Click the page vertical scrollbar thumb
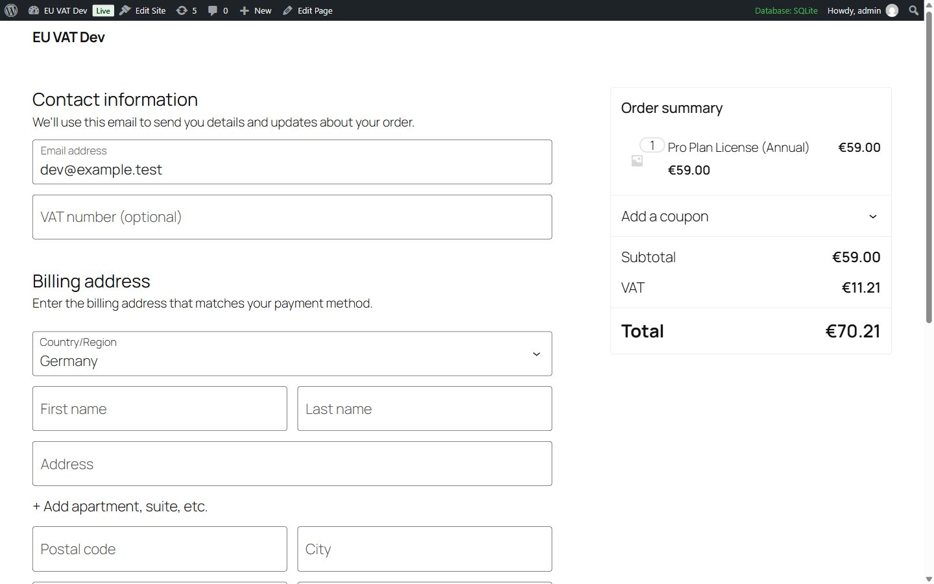The height and width of the screenshot is (584, 934). tap(929, 167)
